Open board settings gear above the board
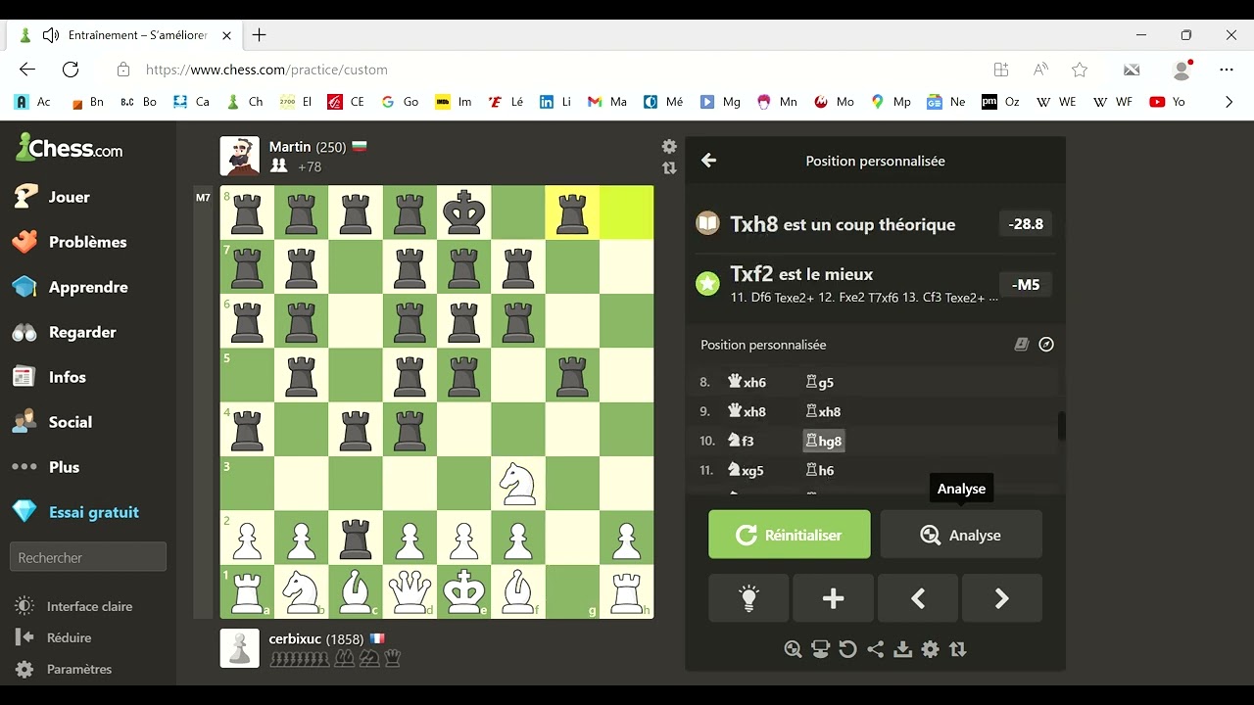The width and height of the screenshot is (1254, 705). coord(669,146)
